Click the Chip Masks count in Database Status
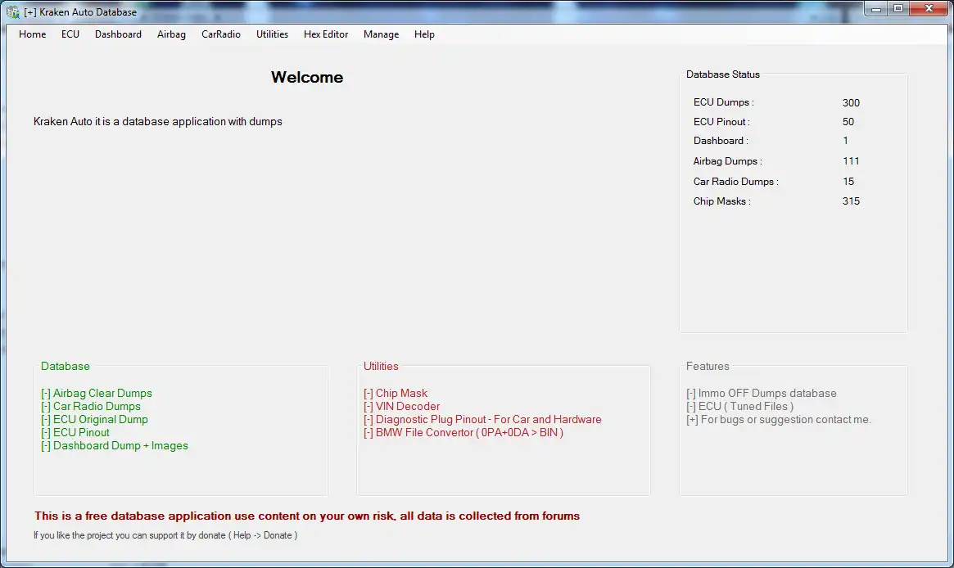 point(851,201)
